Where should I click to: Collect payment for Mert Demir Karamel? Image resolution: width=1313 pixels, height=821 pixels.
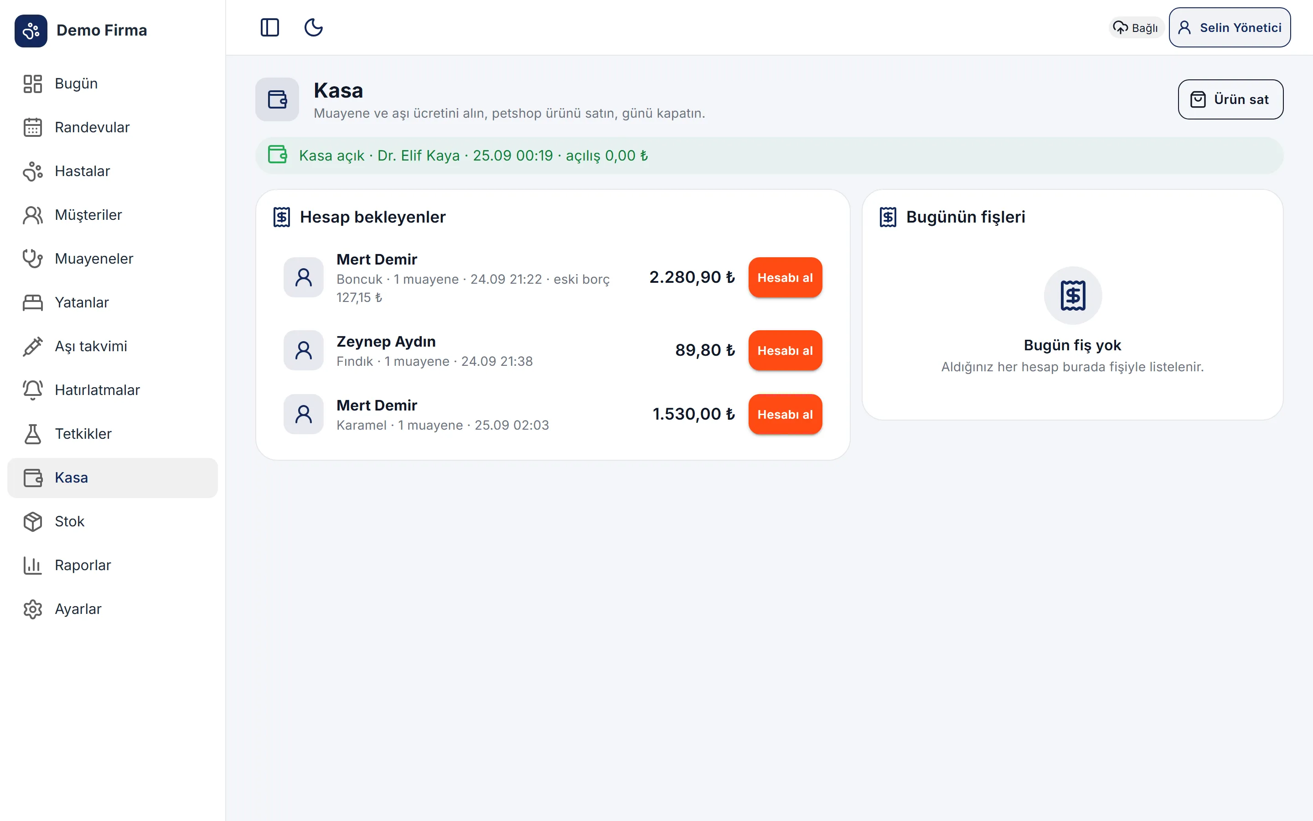[x=785, y=414]
